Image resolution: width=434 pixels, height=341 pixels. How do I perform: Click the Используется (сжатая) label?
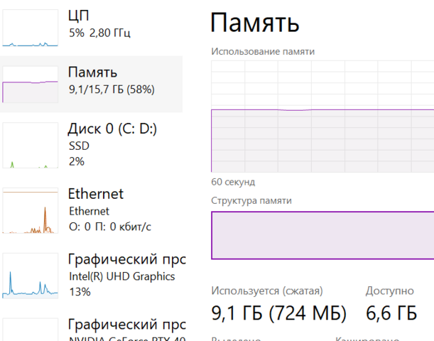(267, 291)
